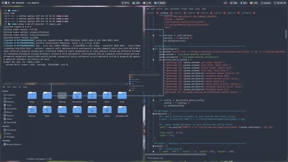
Task: Select Videos in Places sidebar
Action: [x=8, y=119]
